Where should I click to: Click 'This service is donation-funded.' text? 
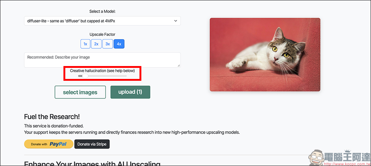point(54,126)
